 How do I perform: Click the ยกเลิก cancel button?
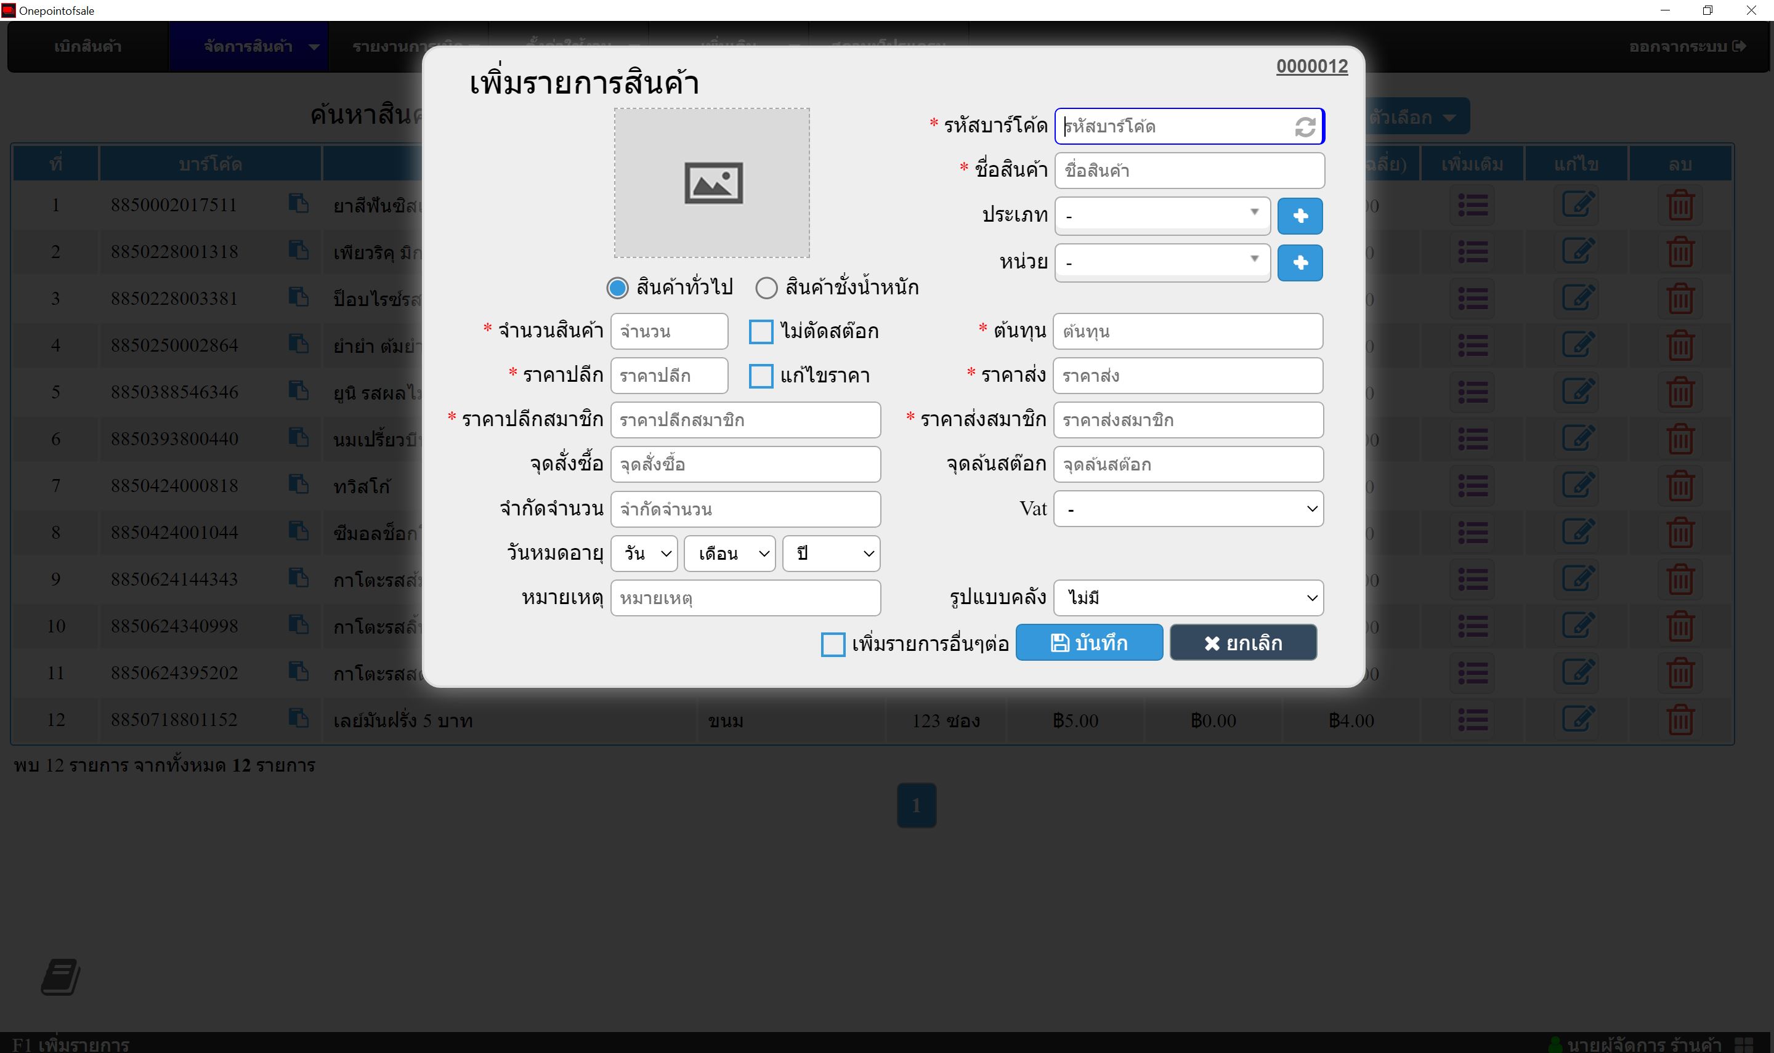(x=1243, y=643)
